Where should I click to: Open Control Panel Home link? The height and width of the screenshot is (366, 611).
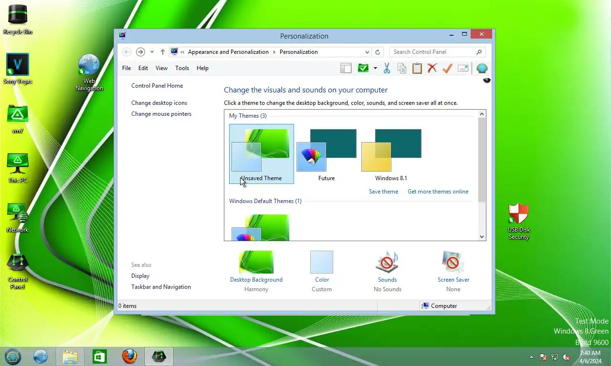pyautogui.click(x=157, y=86)
